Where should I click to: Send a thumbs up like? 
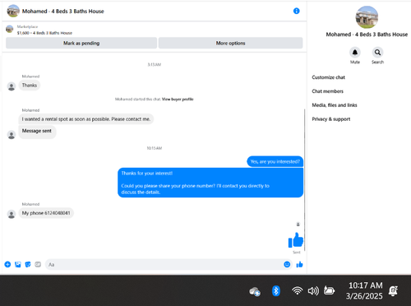[299, 264]
